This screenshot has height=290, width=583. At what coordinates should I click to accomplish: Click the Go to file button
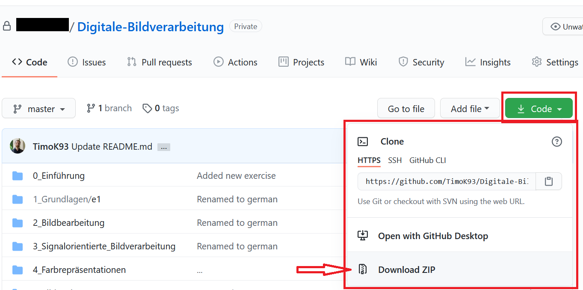(406, 109)
